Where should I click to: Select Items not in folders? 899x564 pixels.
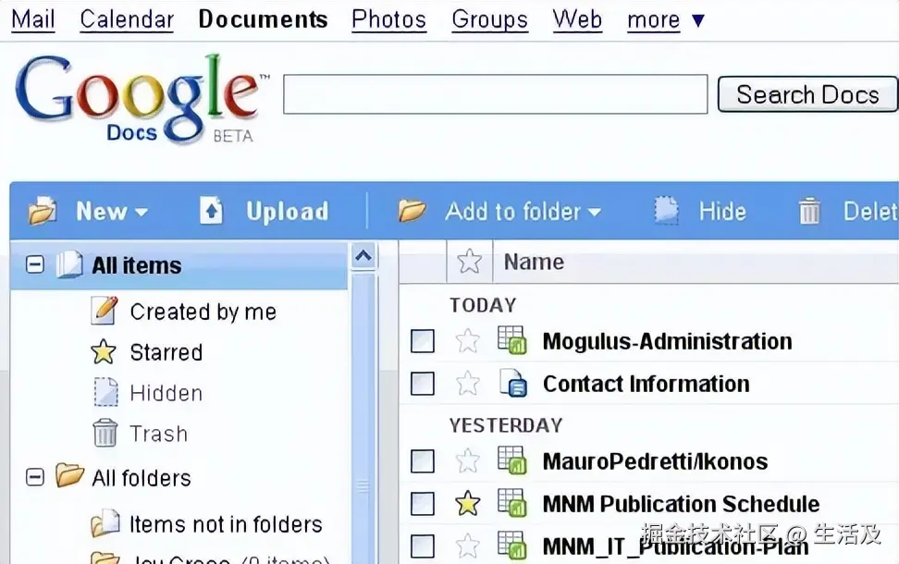tap(226, 524)
